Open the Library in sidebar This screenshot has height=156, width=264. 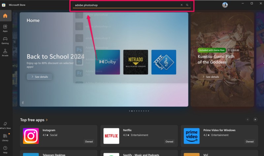5,138
